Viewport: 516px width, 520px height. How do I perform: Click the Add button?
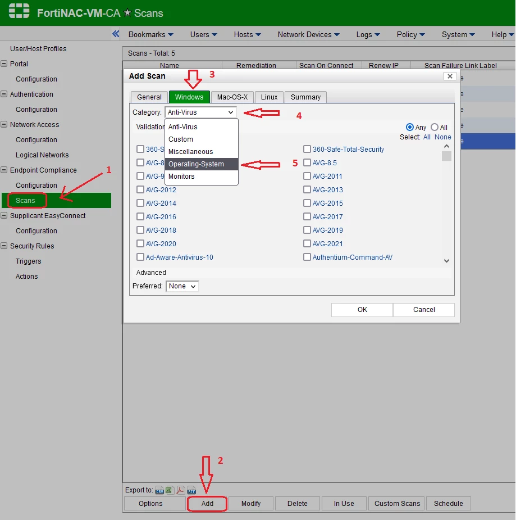pos(207,504)
